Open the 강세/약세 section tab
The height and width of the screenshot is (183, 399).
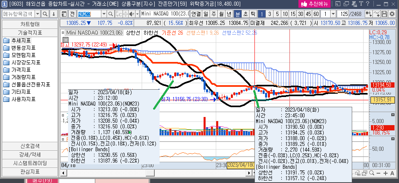tap(30, 155)
